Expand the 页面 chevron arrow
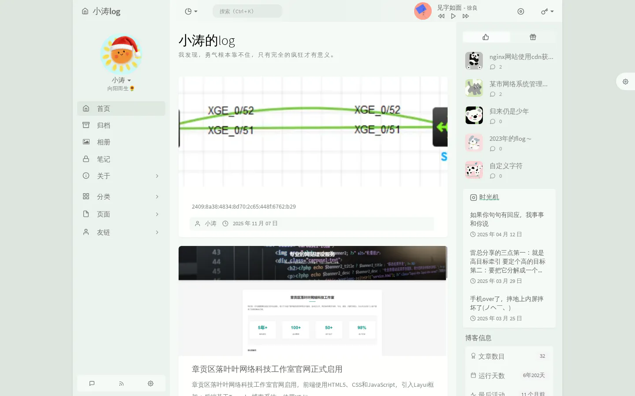 pos(157,214)
